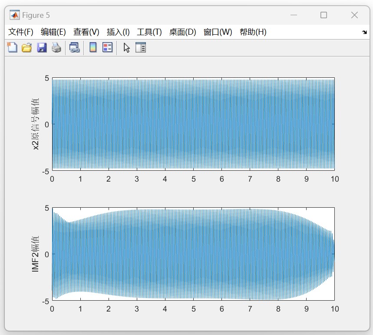373x335 pixels.
Task: Click x-axis tick label 10 on top plot
Action: pyautogui.click(x=335, y=179)
